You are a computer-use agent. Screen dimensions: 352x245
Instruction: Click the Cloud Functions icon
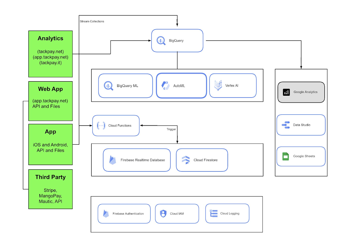101,126
